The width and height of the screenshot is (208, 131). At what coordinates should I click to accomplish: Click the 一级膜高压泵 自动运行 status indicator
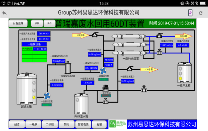[x=104, y=80]
